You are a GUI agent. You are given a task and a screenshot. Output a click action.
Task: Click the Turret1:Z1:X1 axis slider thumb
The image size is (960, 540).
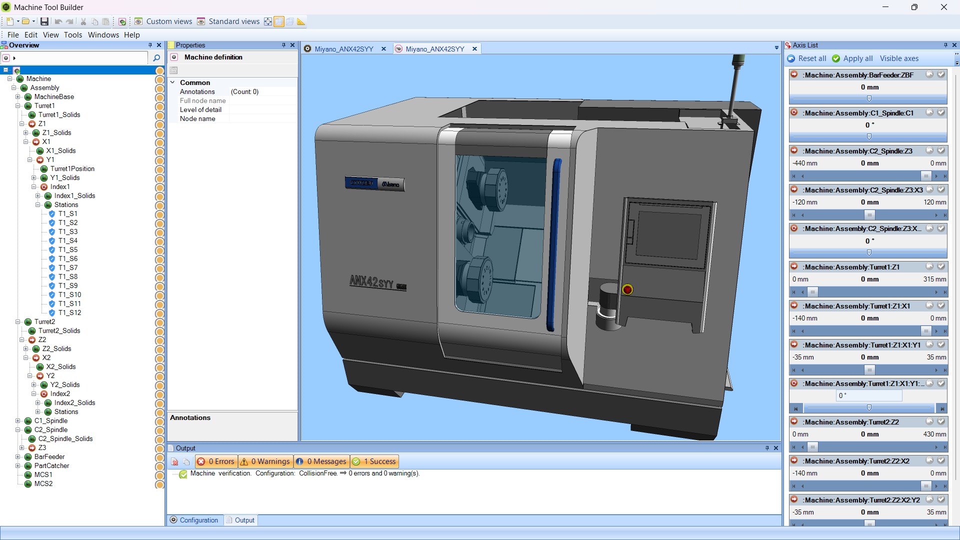coord(926,331)
